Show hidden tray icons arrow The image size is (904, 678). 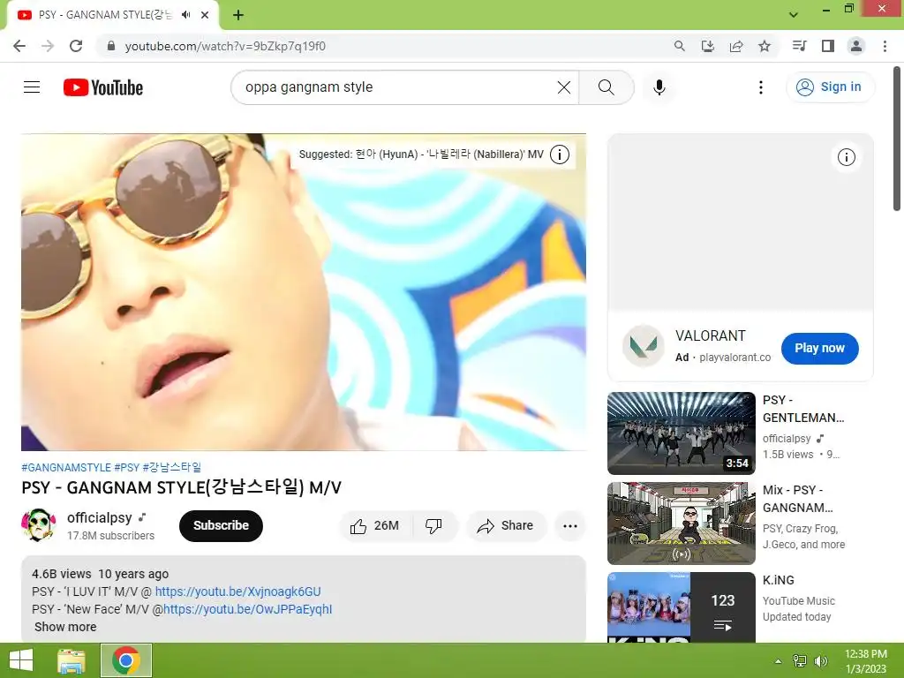coord(778,661)
